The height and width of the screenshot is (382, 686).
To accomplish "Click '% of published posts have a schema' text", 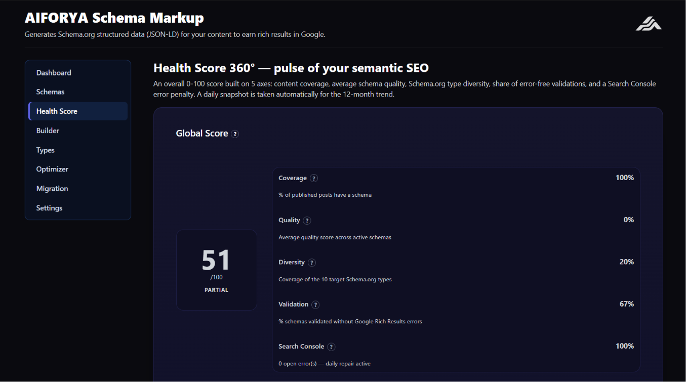I will (325, 195).
